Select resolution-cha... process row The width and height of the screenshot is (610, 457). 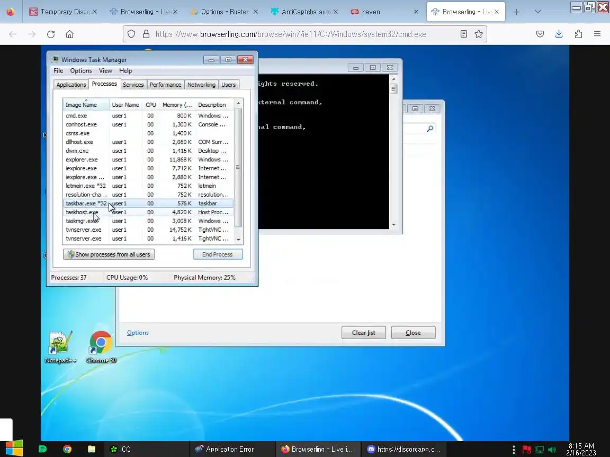click(148, 195)
